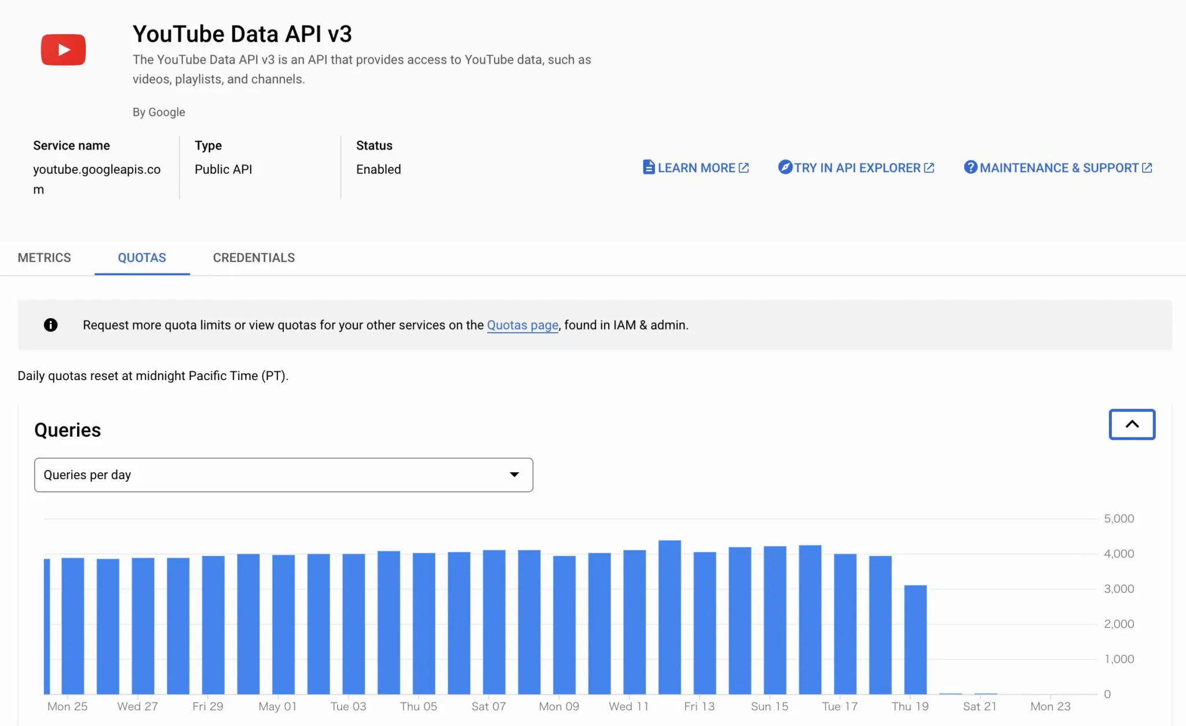Image resolution: width=1186 pixels, height=726 pixels.
Task: Click the YouTube play logo icon
Action: point(63,50)
